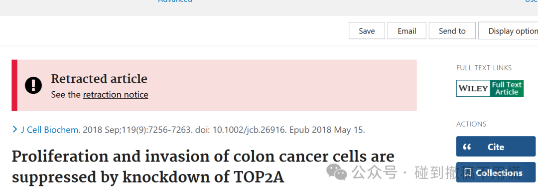Click the Wiley logo in full text links
The width and height of the screenshot is (538, 194).
(x=473, y=88)
